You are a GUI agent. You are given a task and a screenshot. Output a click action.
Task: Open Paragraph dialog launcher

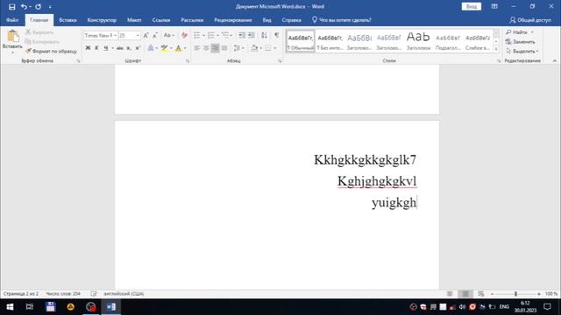280,61
